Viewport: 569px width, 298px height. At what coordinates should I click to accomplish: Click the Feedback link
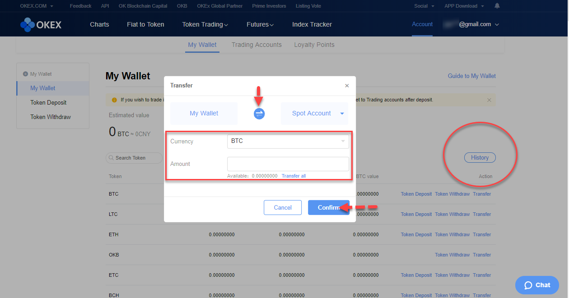coord(80,6)
